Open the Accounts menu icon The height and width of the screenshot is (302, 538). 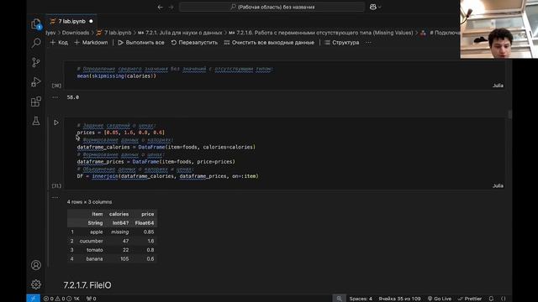[x=36, y=265]
